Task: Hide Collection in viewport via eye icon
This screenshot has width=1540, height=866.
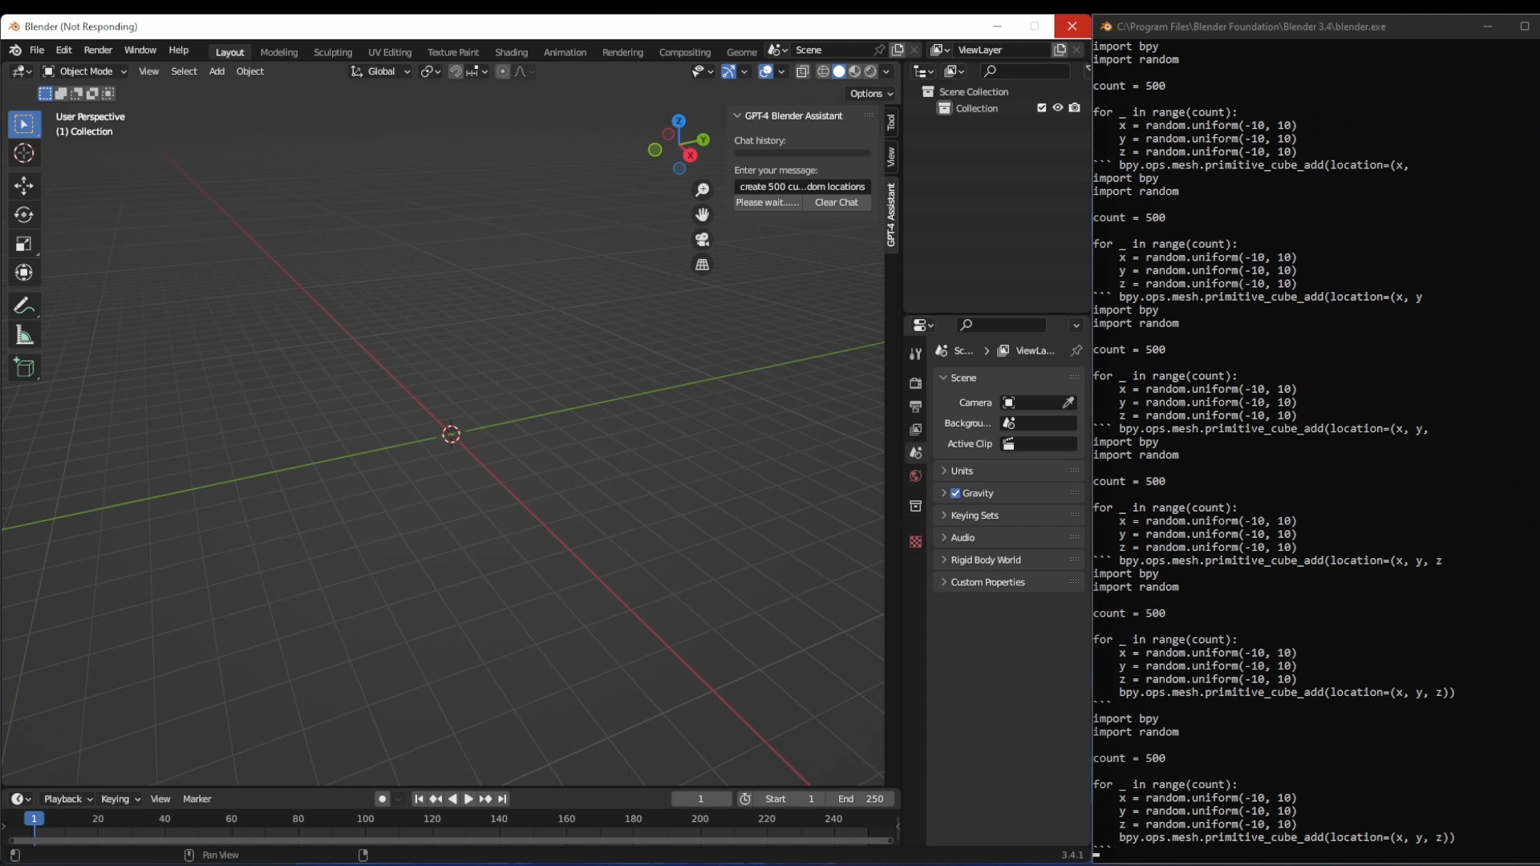Action: 1058,108
